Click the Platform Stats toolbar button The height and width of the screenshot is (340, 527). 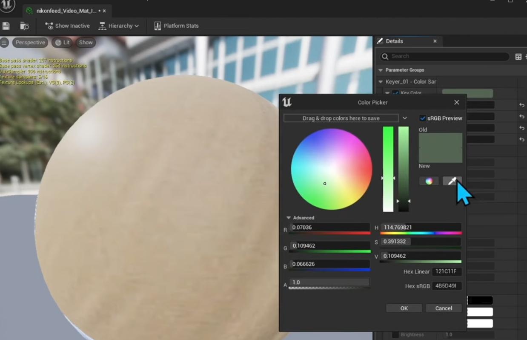176,26
